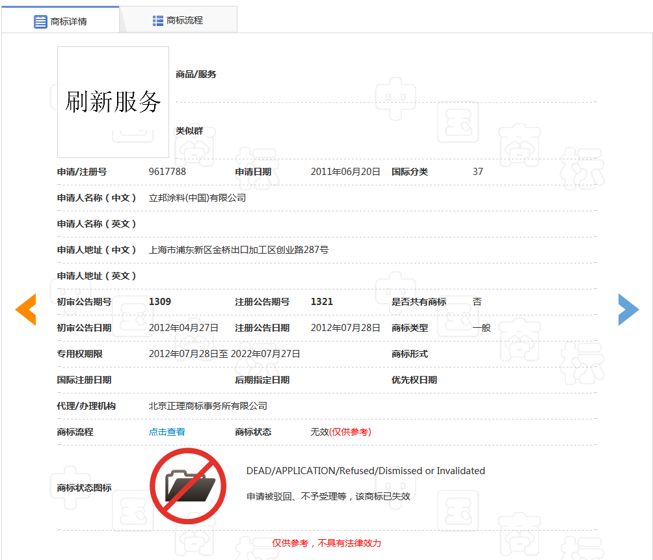Select applicant name 立邦涂料(中国)有限公司
This screenshot has width=653, height=560.
pos(198,198)
